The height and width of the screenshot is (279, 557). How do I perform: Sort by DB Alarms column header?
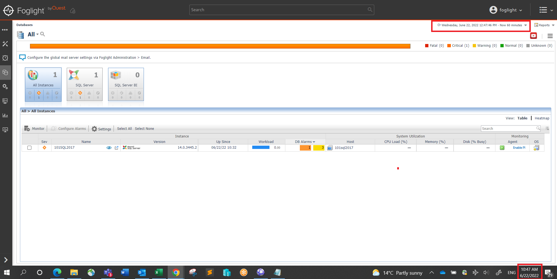pos(305,142)
